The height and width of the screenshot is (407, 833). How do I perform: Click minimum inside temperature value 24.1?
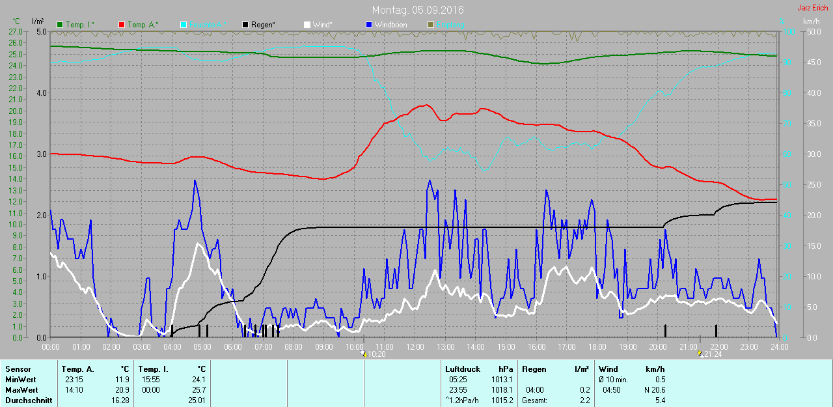click(x=198, y=380)
